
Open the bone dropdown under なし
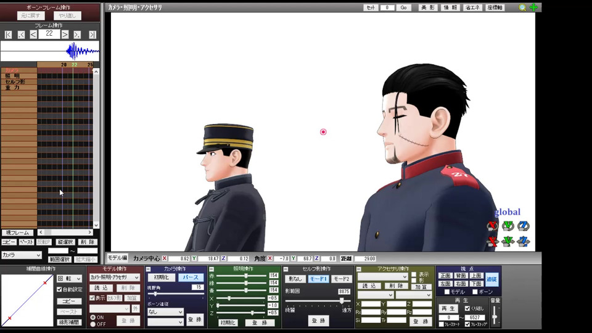[x=165, y=322]
